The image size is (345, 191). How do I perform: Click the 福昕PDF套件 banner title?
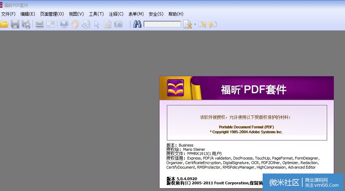click(x=254, y=90)
